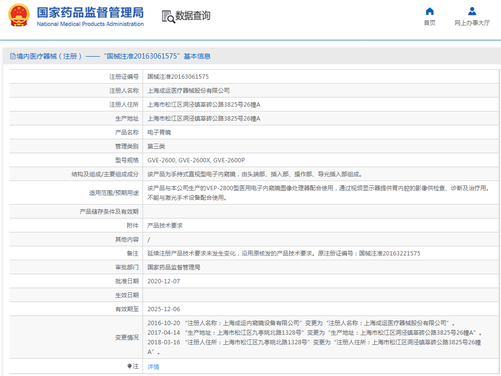This screenshot has width=501, height=376.
Task: Open the 详情 link
Action: pos(153,367)
